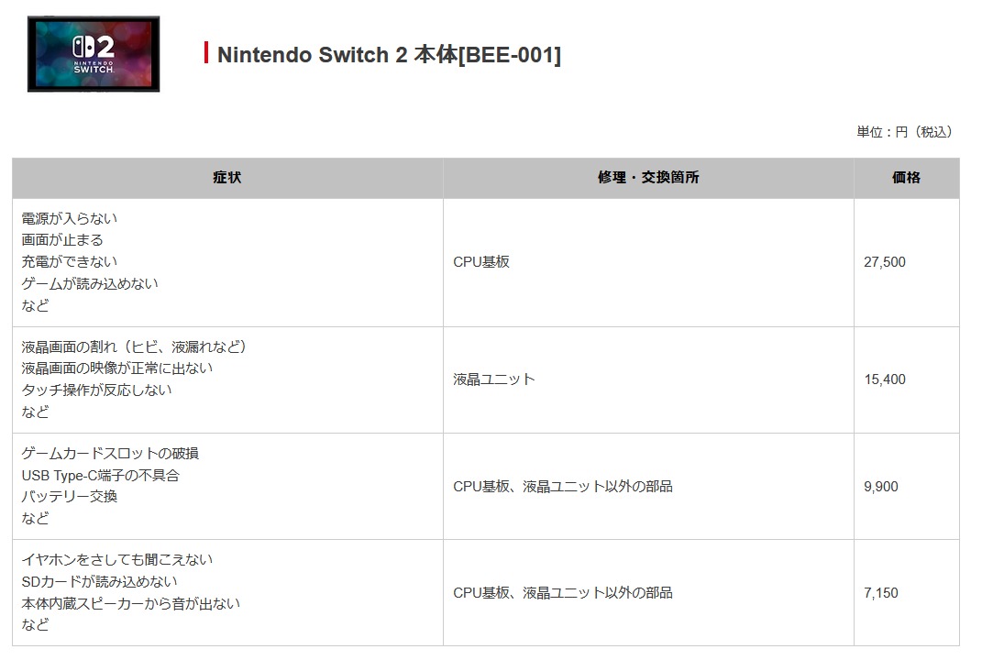The height and width of the screenshot is (660, 982).
Task: Click タッチ操作が反応しない symptom text
Action: [x=96, y=390]
